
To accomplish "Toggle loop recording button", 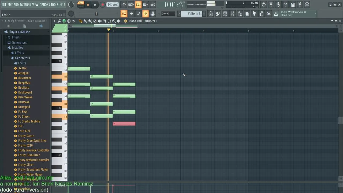I will pos(153,5).
